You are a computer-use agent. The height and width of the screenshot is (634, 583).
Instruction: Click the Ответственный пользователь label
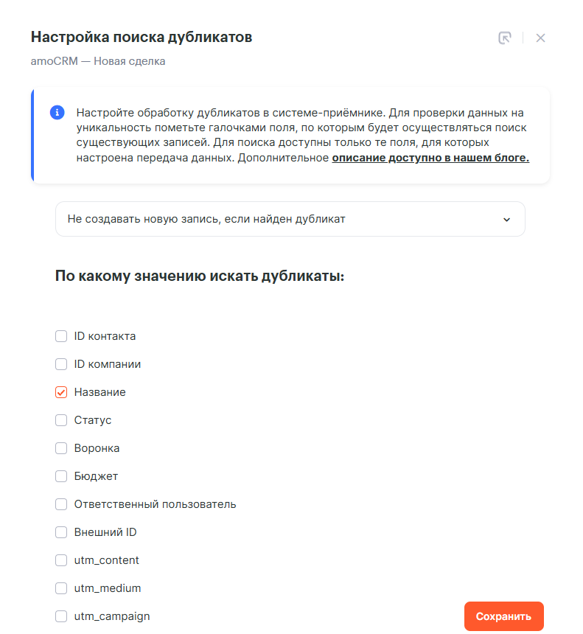155,504
